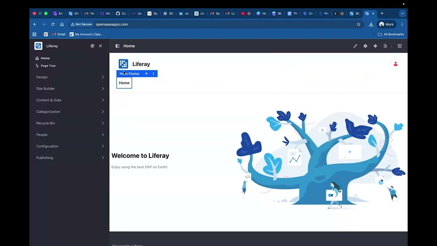The width and height of the screenshot is (437, 246).
Task: Click the browser home button
Action: (x=62, y=24)
